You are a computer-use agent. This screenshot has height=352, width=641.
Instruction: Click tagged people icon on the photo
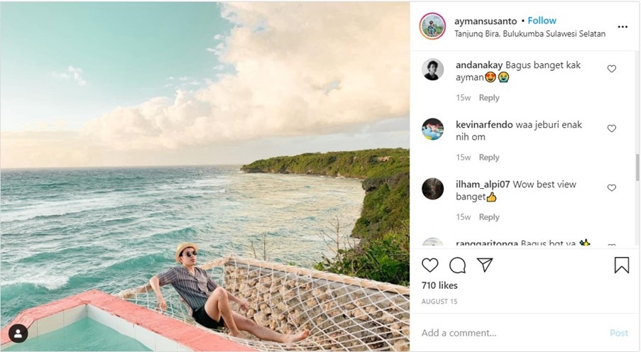click(18, 333)
